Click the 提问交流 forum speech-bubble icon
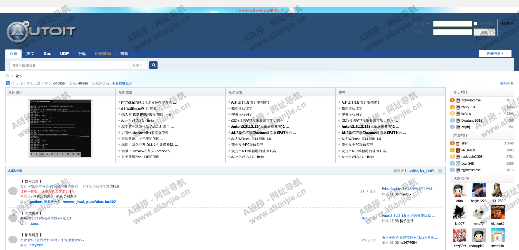 (12, 191)
